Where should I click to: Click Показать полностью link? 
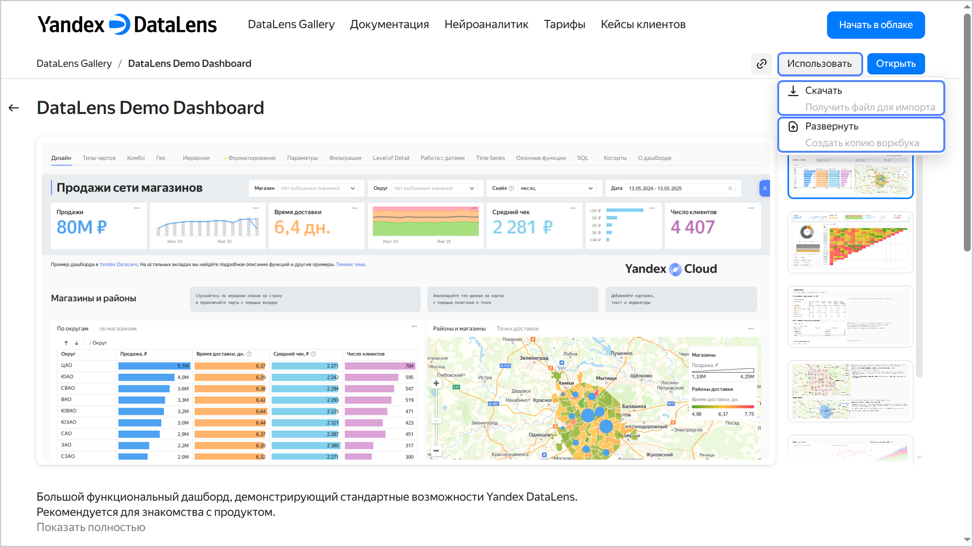coord(91,527)
